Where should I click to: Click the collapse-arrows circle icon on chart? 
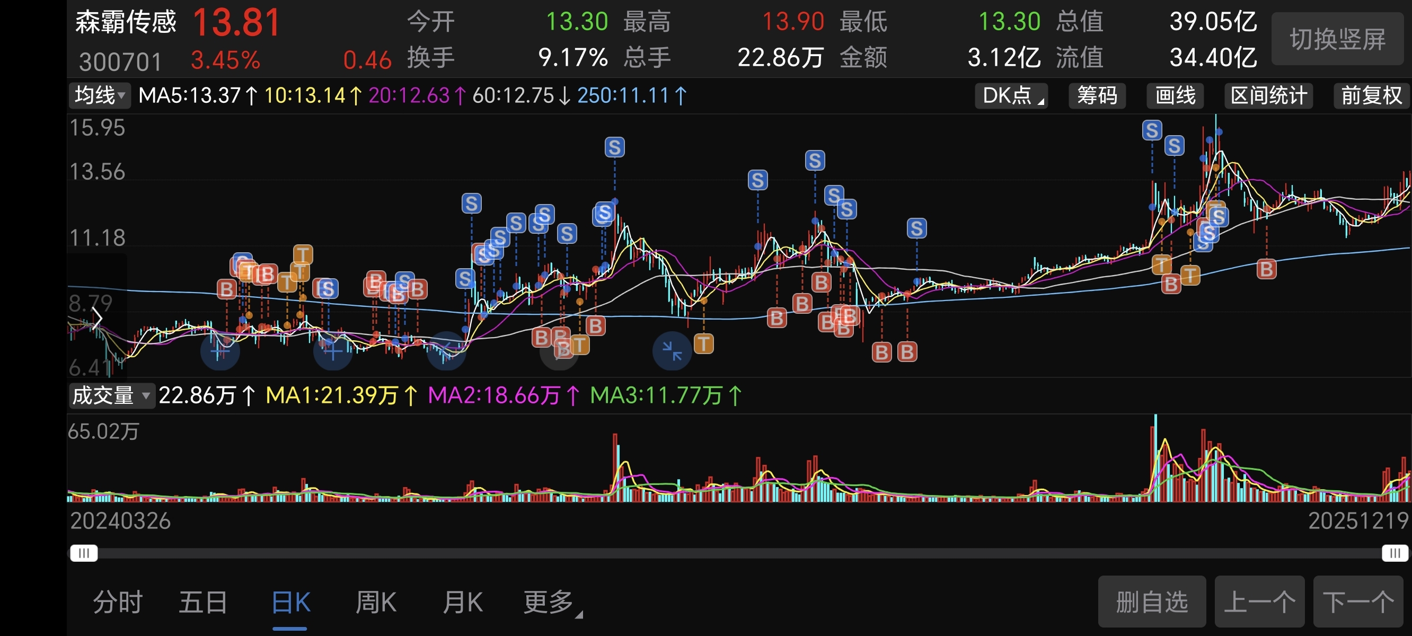point(672,351)
